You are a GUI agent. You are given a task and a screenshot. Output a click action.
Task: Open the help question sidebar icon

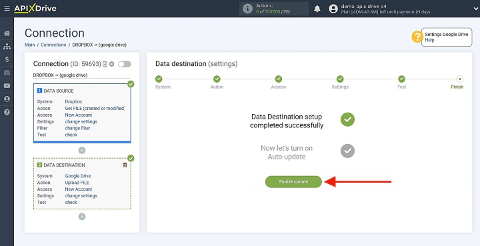[x=7, y=112]
